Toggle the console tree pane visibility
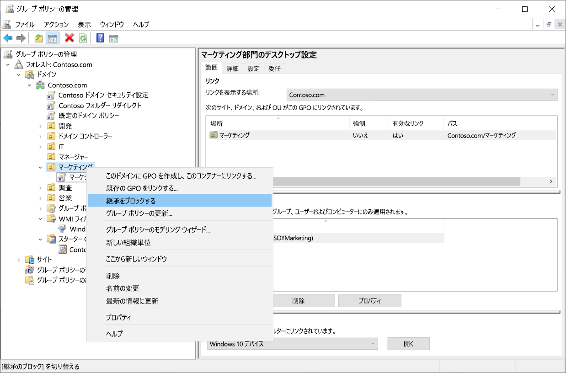 coord(52,38)
